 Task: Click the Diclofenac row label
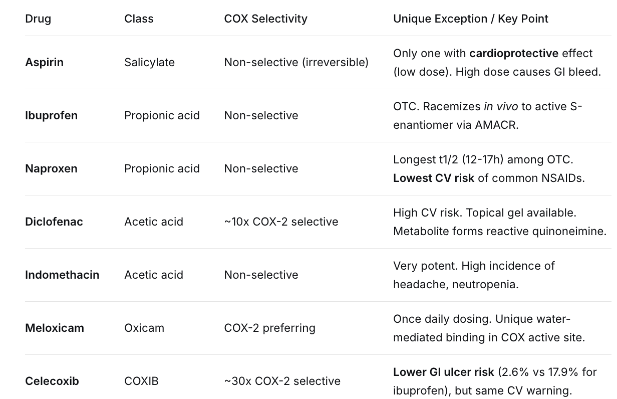tap(54, 222)
